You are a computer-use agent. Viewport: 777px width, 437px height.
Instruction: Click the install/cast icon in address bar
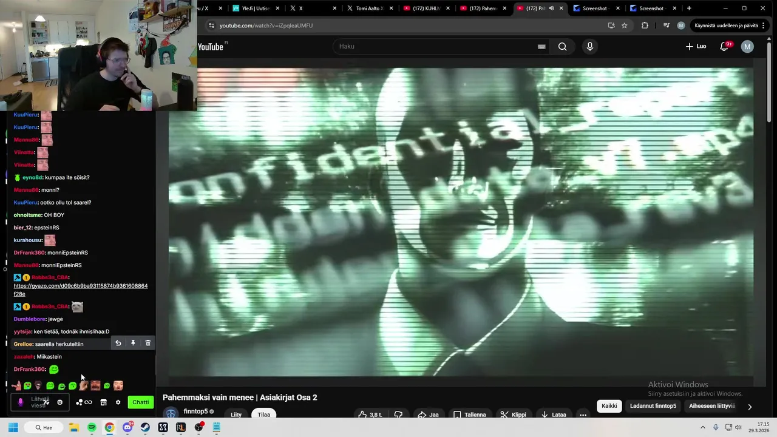[611, 25]
